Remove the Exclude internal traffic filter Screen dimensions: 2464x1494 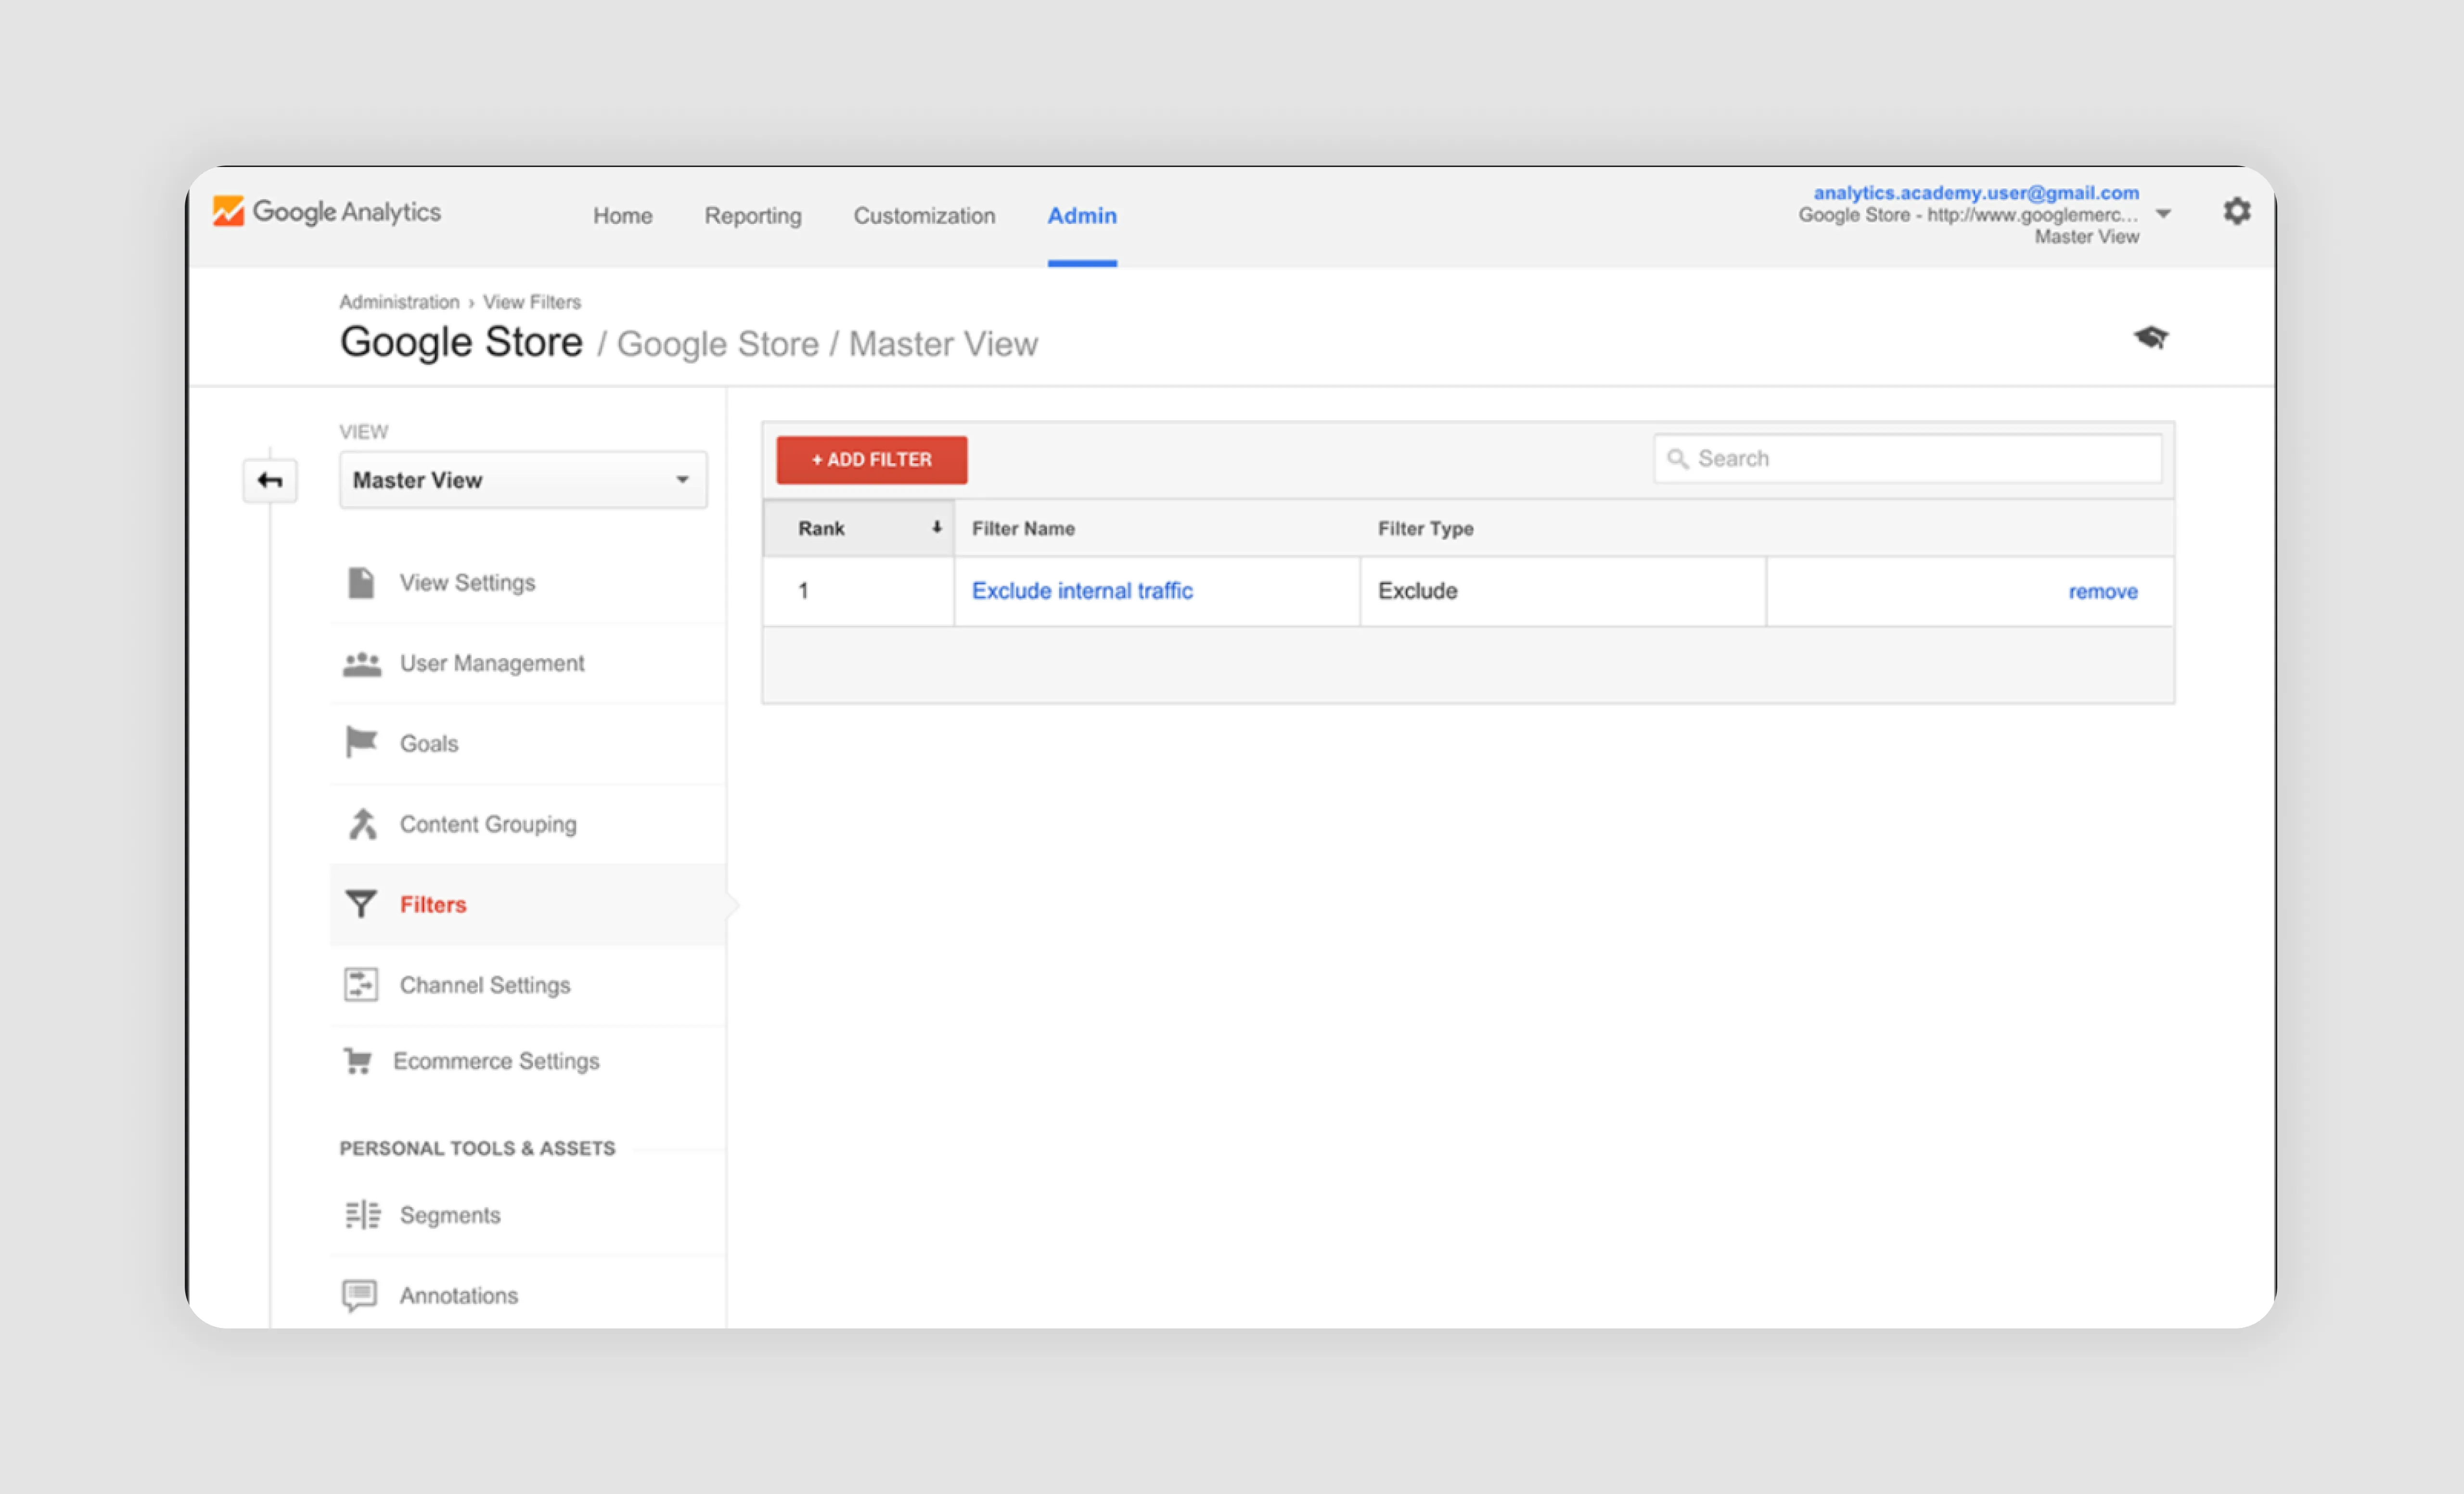pyautogui.click(x=2102, y=592)
